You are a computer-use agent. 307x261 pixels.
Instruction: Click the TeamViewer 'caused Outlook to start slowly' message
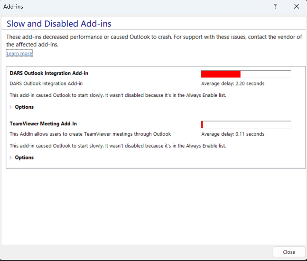[x=118, y=146]
